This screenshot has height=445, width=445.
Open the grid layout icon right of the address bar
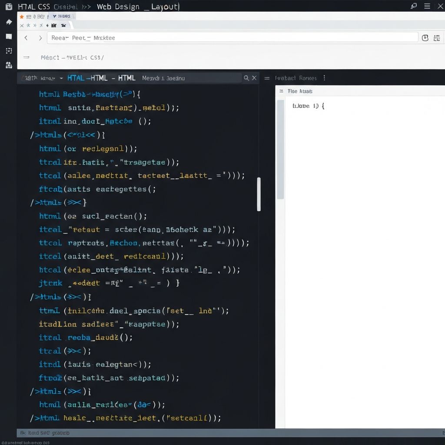point(437,38)
